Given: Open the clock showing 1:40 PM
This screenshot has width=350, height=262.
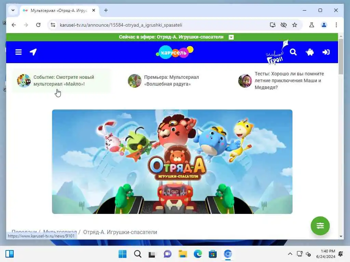Looking at the screenshot, I should point(326,254).
